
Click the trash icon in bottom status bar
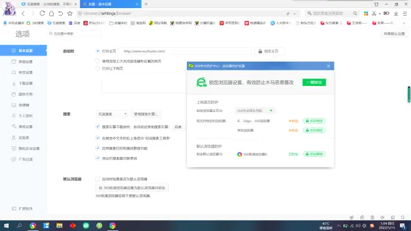click(x=372, y=217)
